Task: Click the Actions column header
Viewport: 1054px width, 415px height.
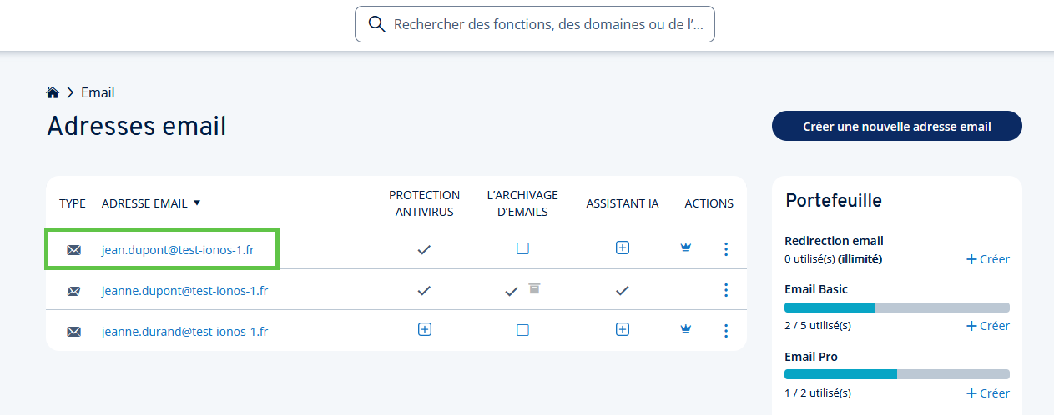Action: coord(709,203)
